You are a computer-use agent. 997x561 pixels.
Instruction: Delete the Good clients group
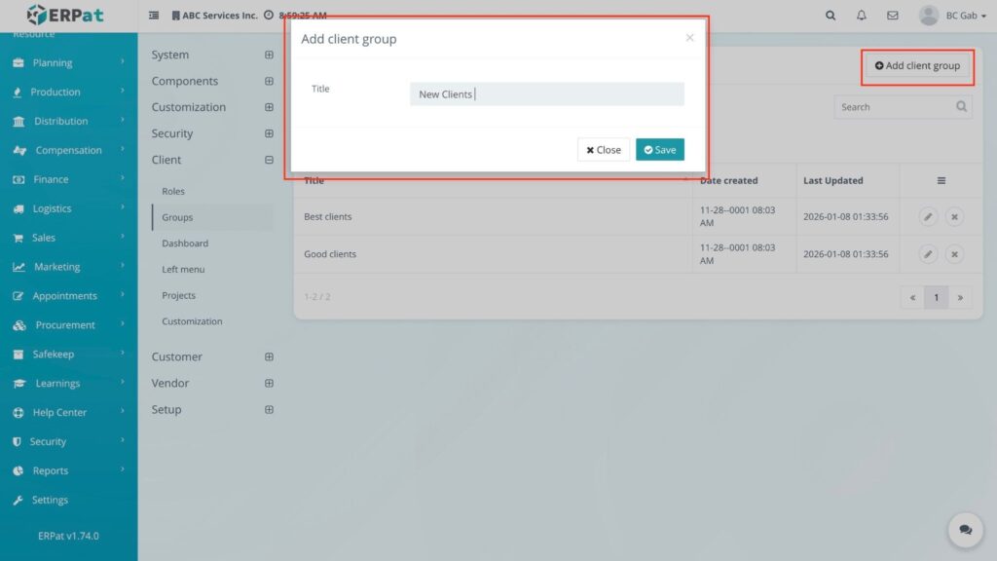click(x=954, y=254)
